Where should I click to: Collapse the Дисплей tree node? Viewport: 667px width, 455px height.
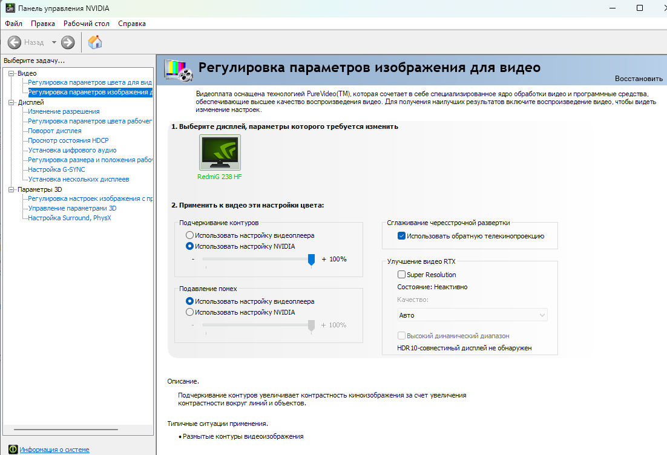11,102
